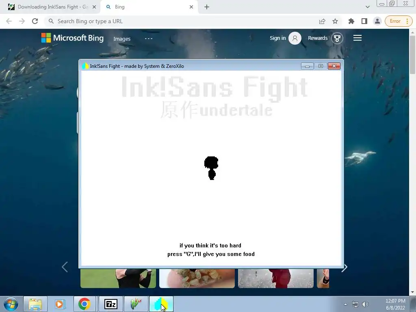416x312 pixels.
Task: Open the snowy red-coat news thumbnail
Action: tap(276, 278)
